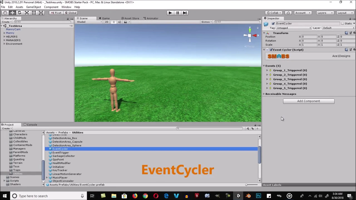Image resolution: width=356 pixels, height=200 pixels.
Task: Toggle scene lighting sun icon
Action: click(x=113, y=22)
